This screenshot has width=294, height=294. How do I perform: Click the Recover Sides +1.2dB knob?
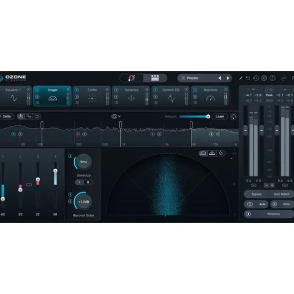click(83, 202)
